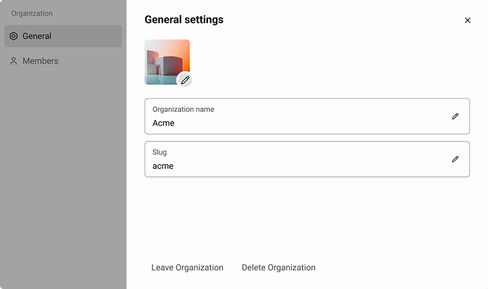The height and width of the screenshot is (289, 488).
Task: Click the pencil icon on the organization avatar
Action: [x=185, y=80]
